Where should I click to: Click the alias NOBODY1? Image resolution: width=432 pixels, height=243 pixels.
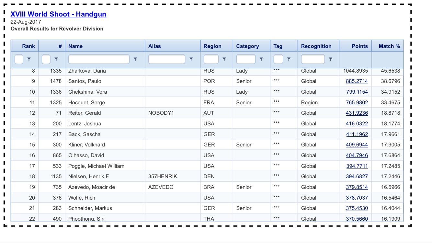point(161,113)
